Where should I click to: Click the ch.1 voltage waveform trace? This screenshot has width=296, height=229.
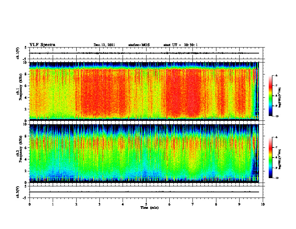(144, 53)
